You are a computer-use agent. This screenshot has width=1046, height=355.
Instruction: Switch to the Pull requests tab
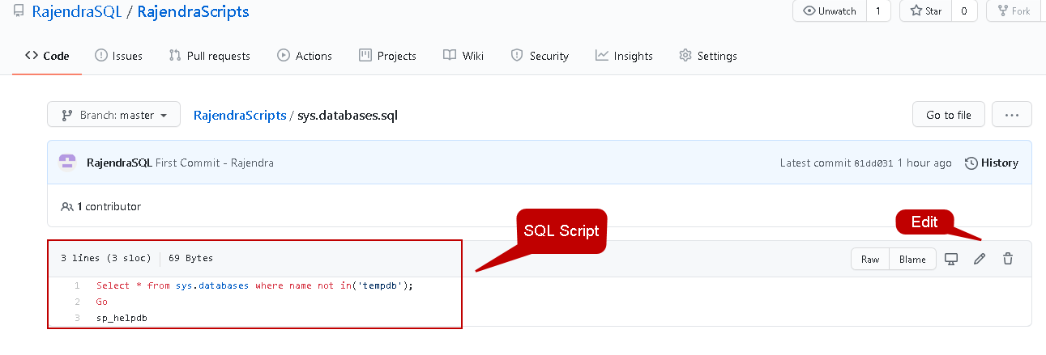(x=209, y=56)
